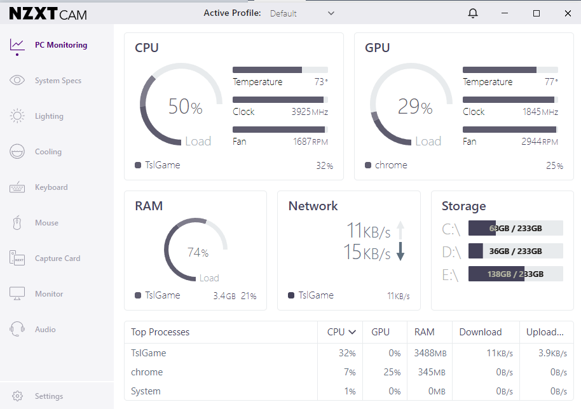Go to PC Monitoring section
The height and width of the screenshot is (409, 581).
click(x=61, y=45)
